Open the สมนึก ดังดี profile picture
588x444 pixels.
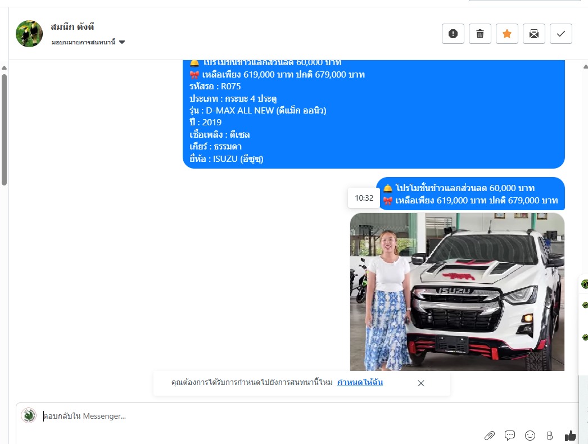29,34
